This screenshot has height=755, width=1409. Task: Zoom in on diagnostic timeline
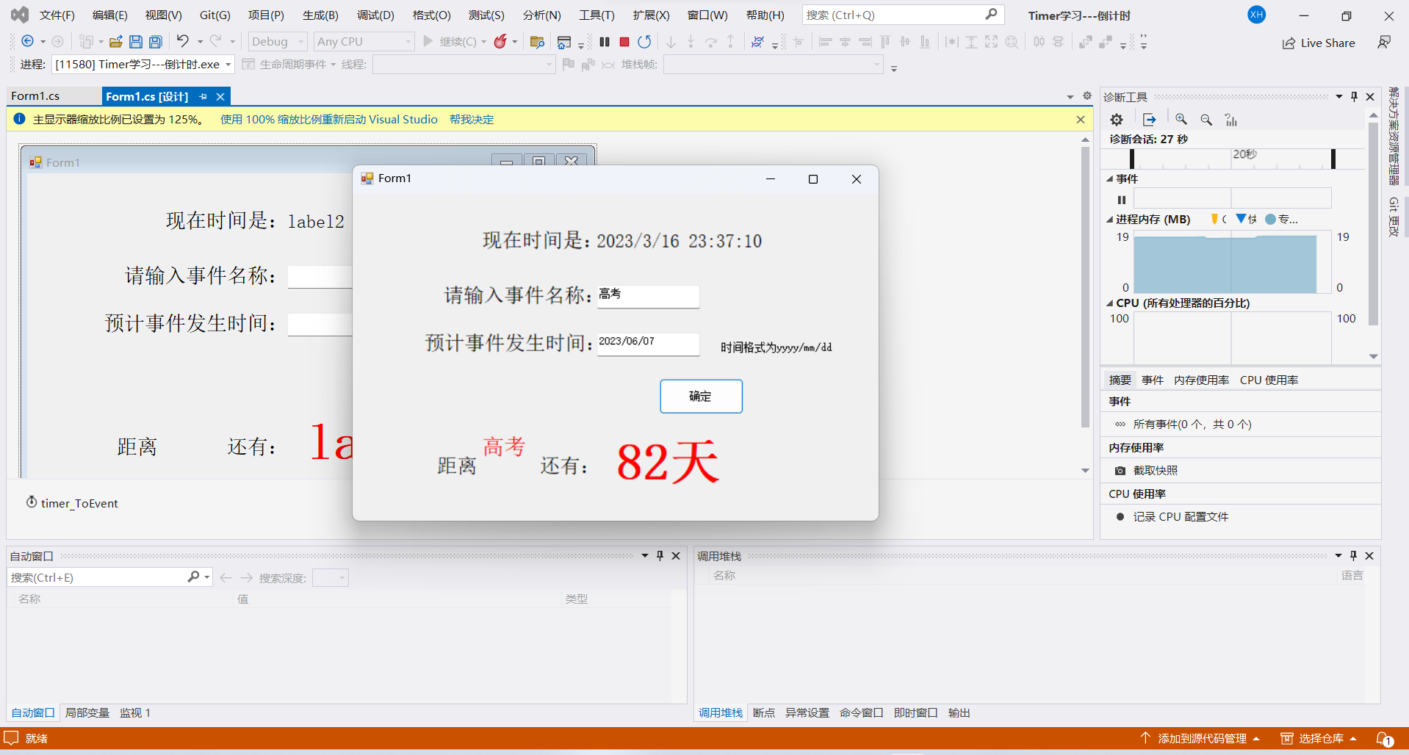pyautogui.click(x=1181, y=120)
